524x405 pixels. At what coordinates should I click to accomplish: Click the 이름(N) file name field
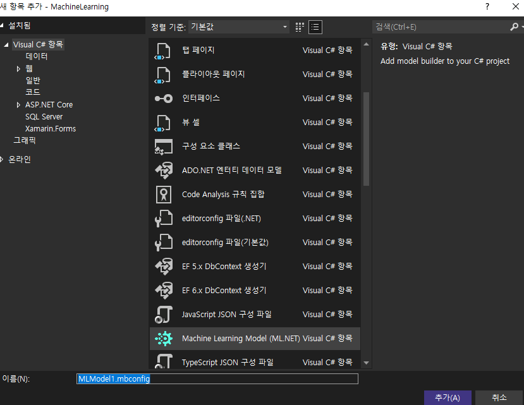click(x=217, y=378)
